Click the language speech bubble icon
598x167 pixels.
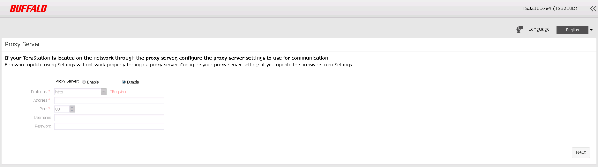click(520, 29)
